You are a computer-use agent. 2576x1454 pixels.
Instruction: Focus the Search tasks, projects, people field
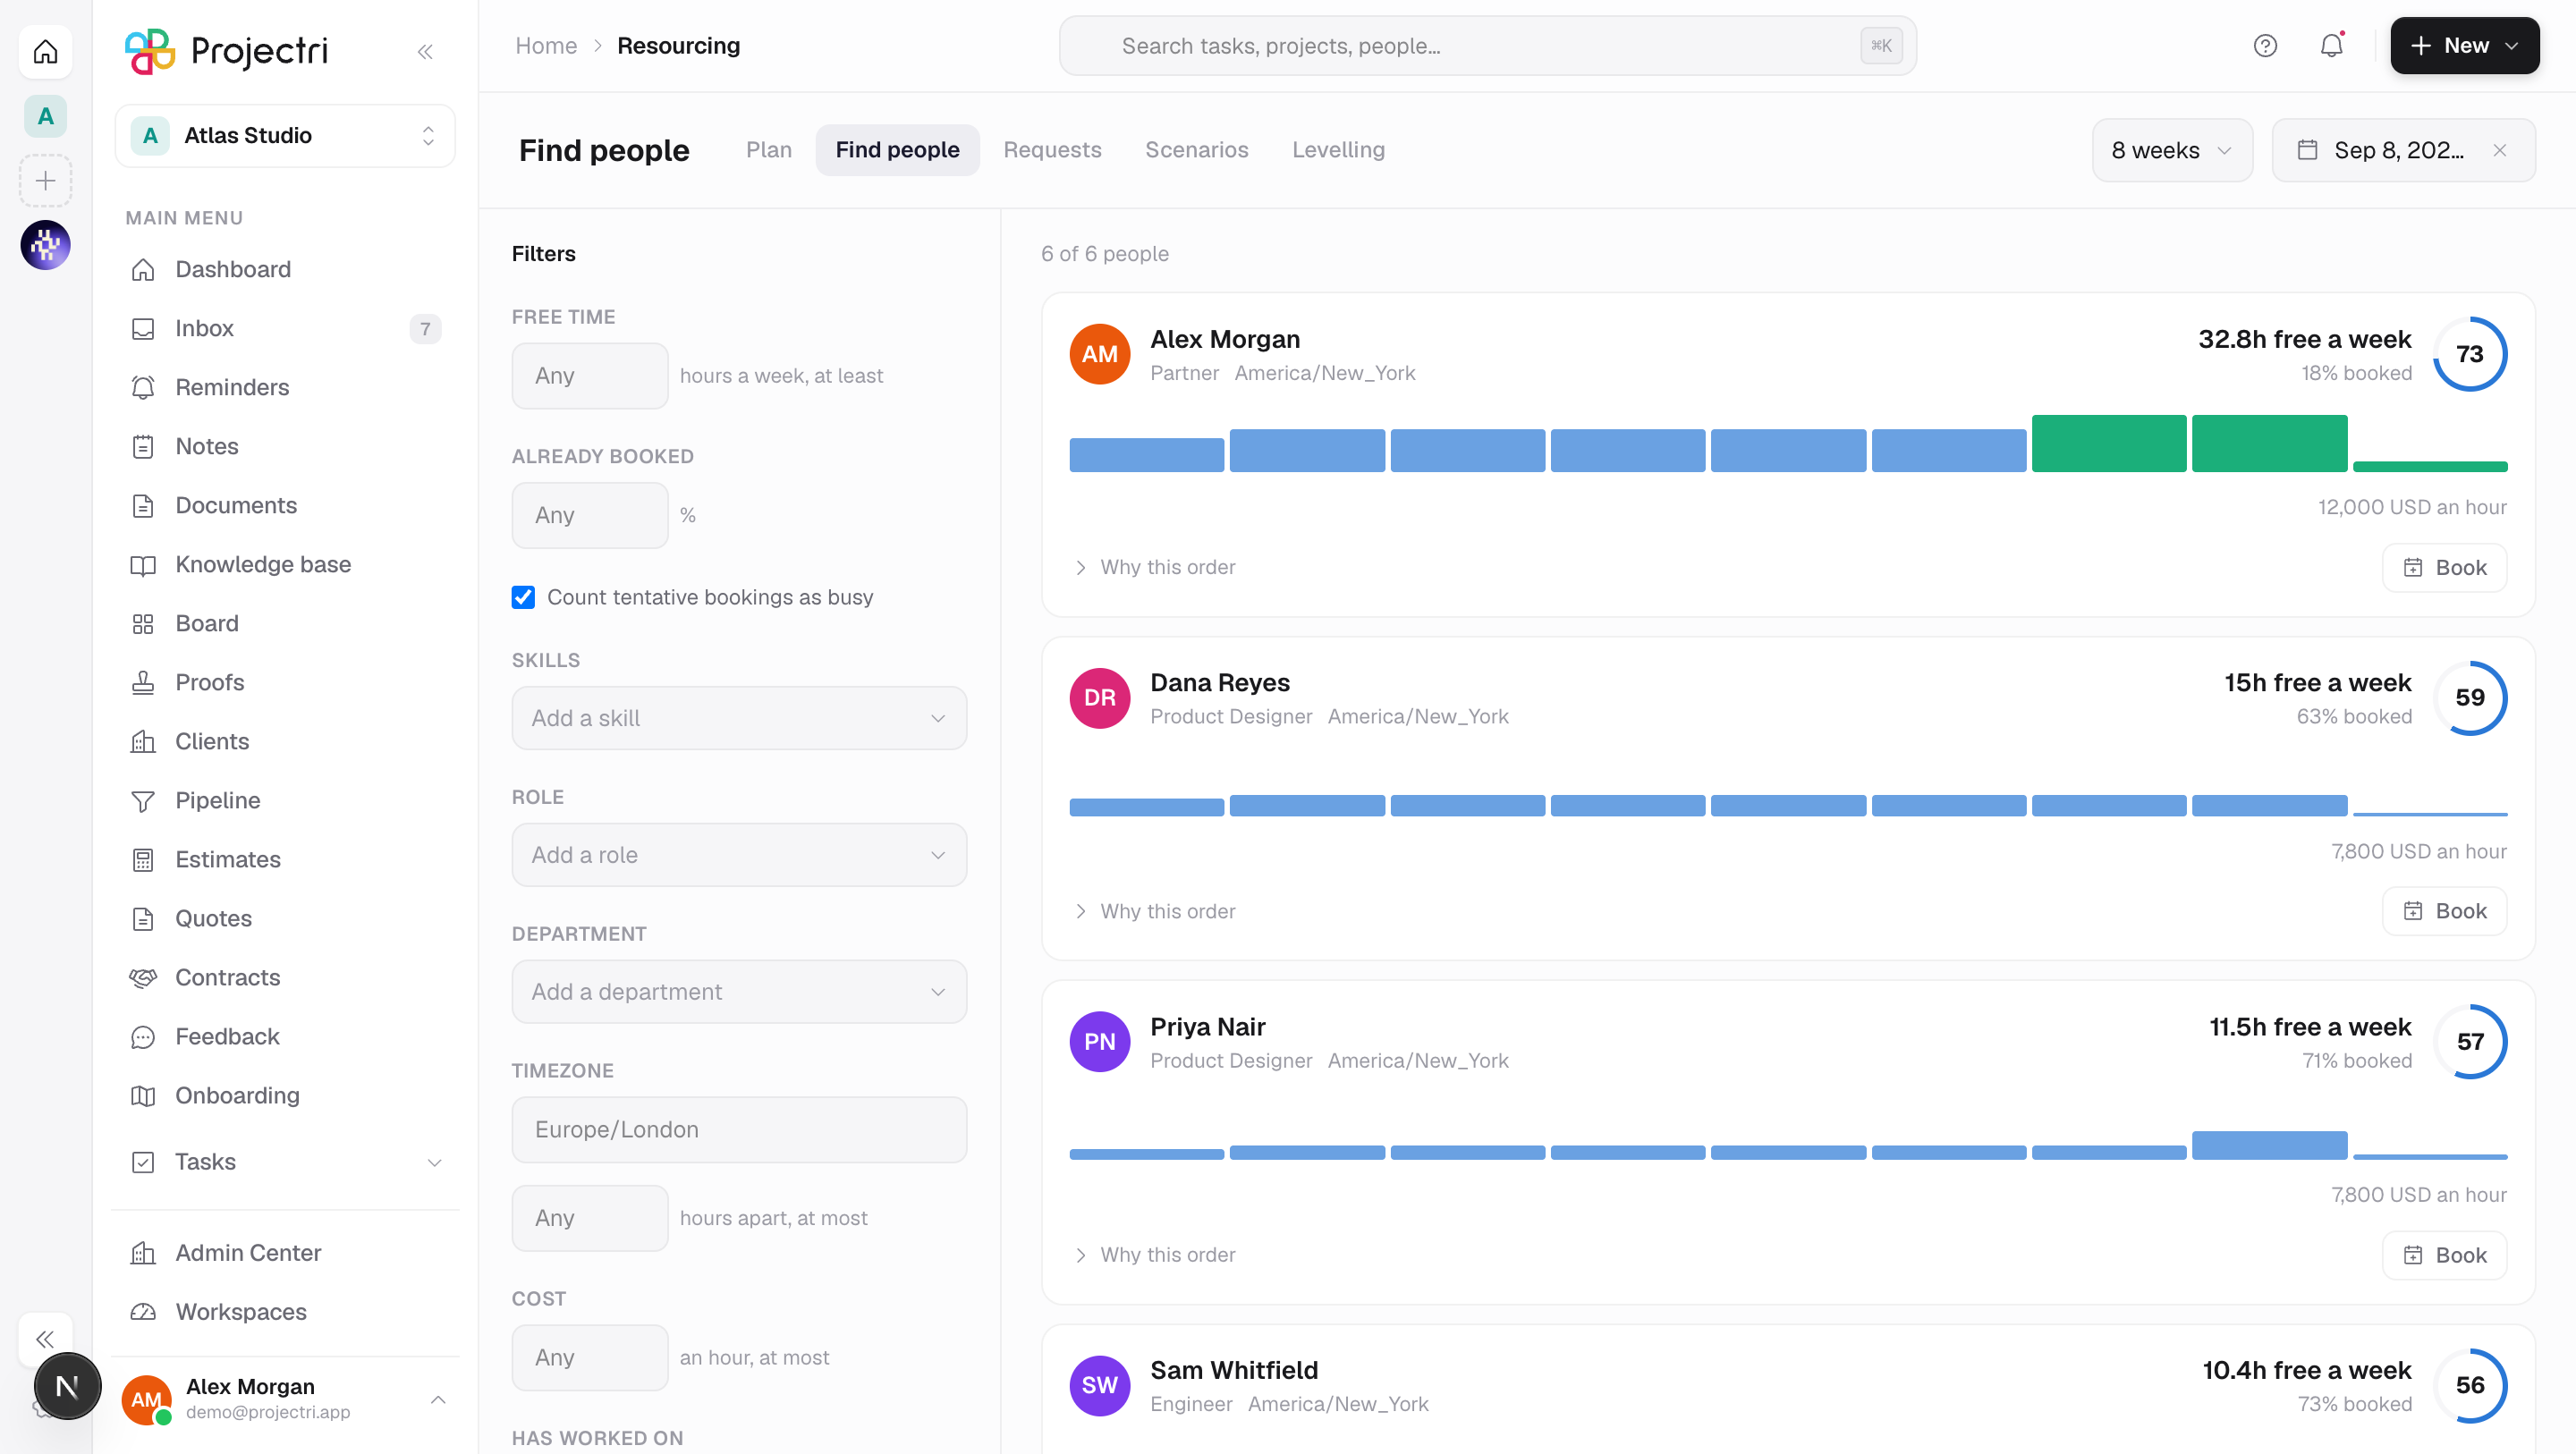click(1487, 46)
